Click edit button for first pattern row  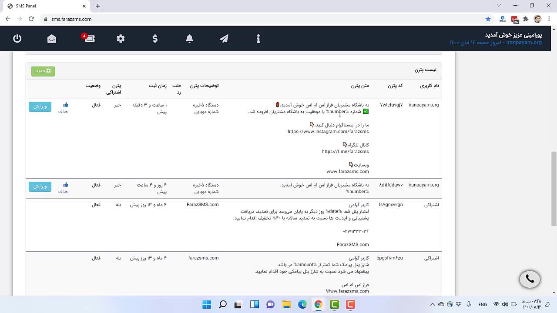pos(40,107)
